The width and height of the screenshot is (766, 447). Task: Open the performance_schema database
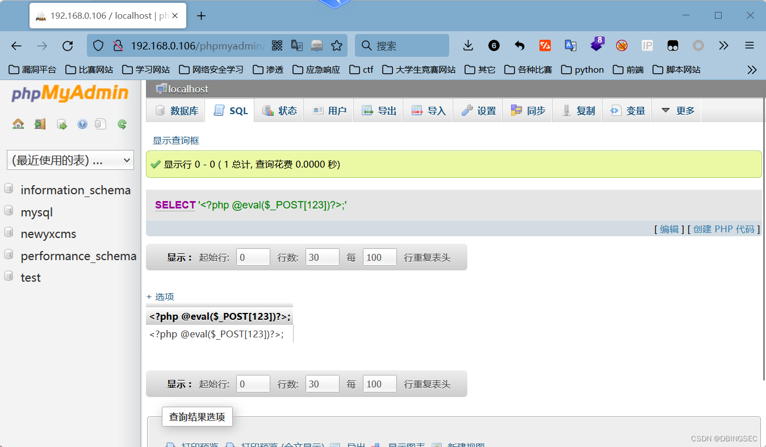pos(78,256)
